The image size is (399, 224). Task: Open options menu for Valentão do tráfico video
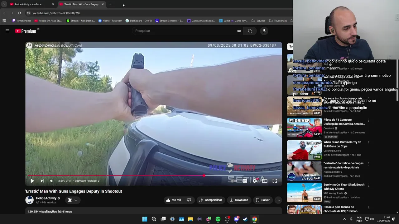369,164
